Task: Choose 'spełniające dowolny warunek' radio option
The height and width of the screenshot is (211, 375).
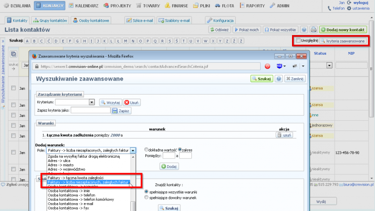Action: point(147,197)
